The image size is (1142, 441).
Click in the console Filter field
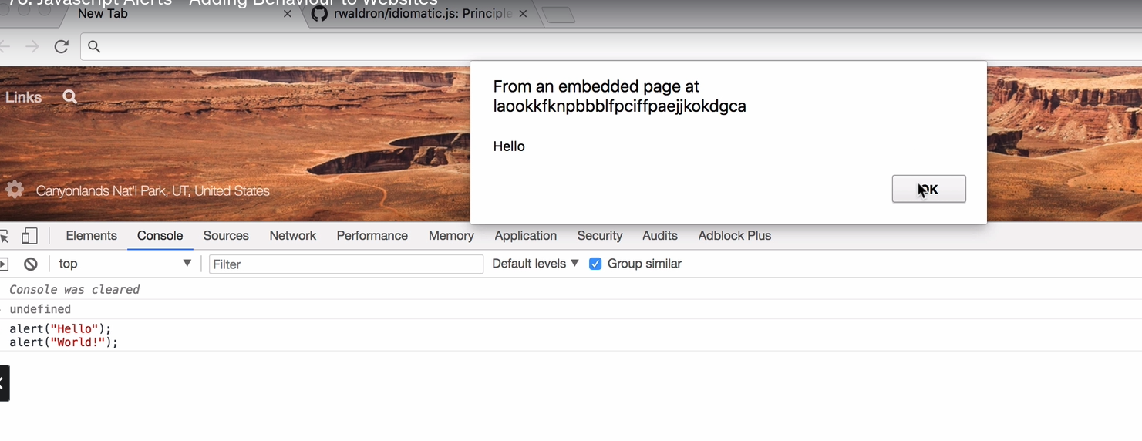[345, 264]
